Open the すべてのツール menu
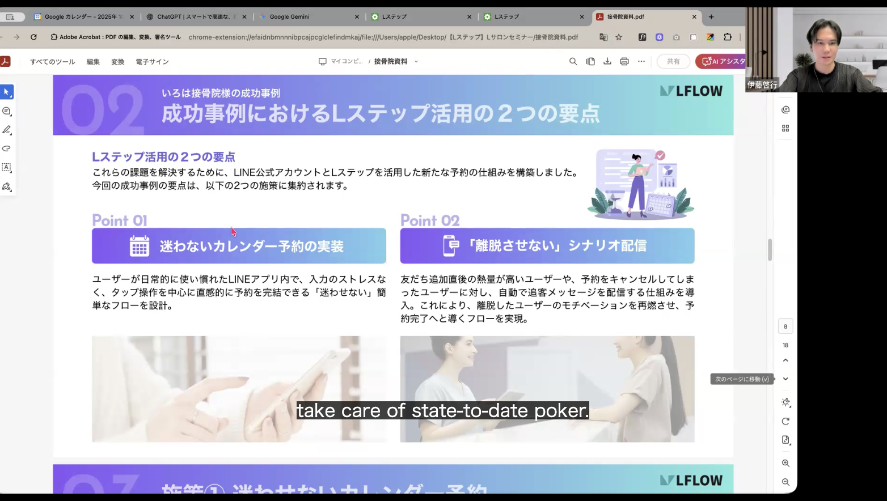 coord(52,62)
